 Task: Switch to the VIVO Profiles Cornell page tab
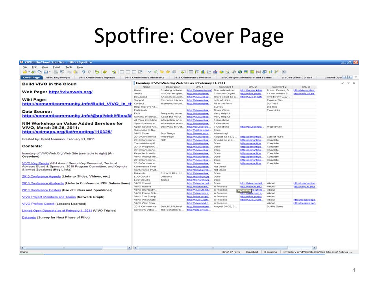click(x=297, y=77)
